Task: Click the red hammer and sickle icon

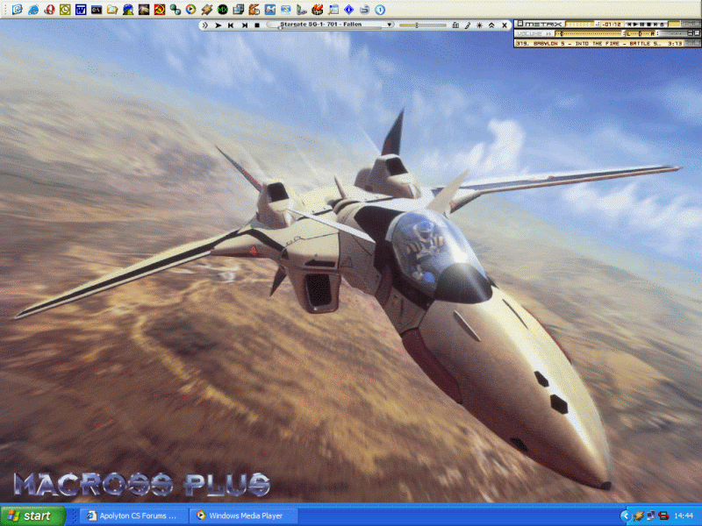Action: (x=160, y=10)
